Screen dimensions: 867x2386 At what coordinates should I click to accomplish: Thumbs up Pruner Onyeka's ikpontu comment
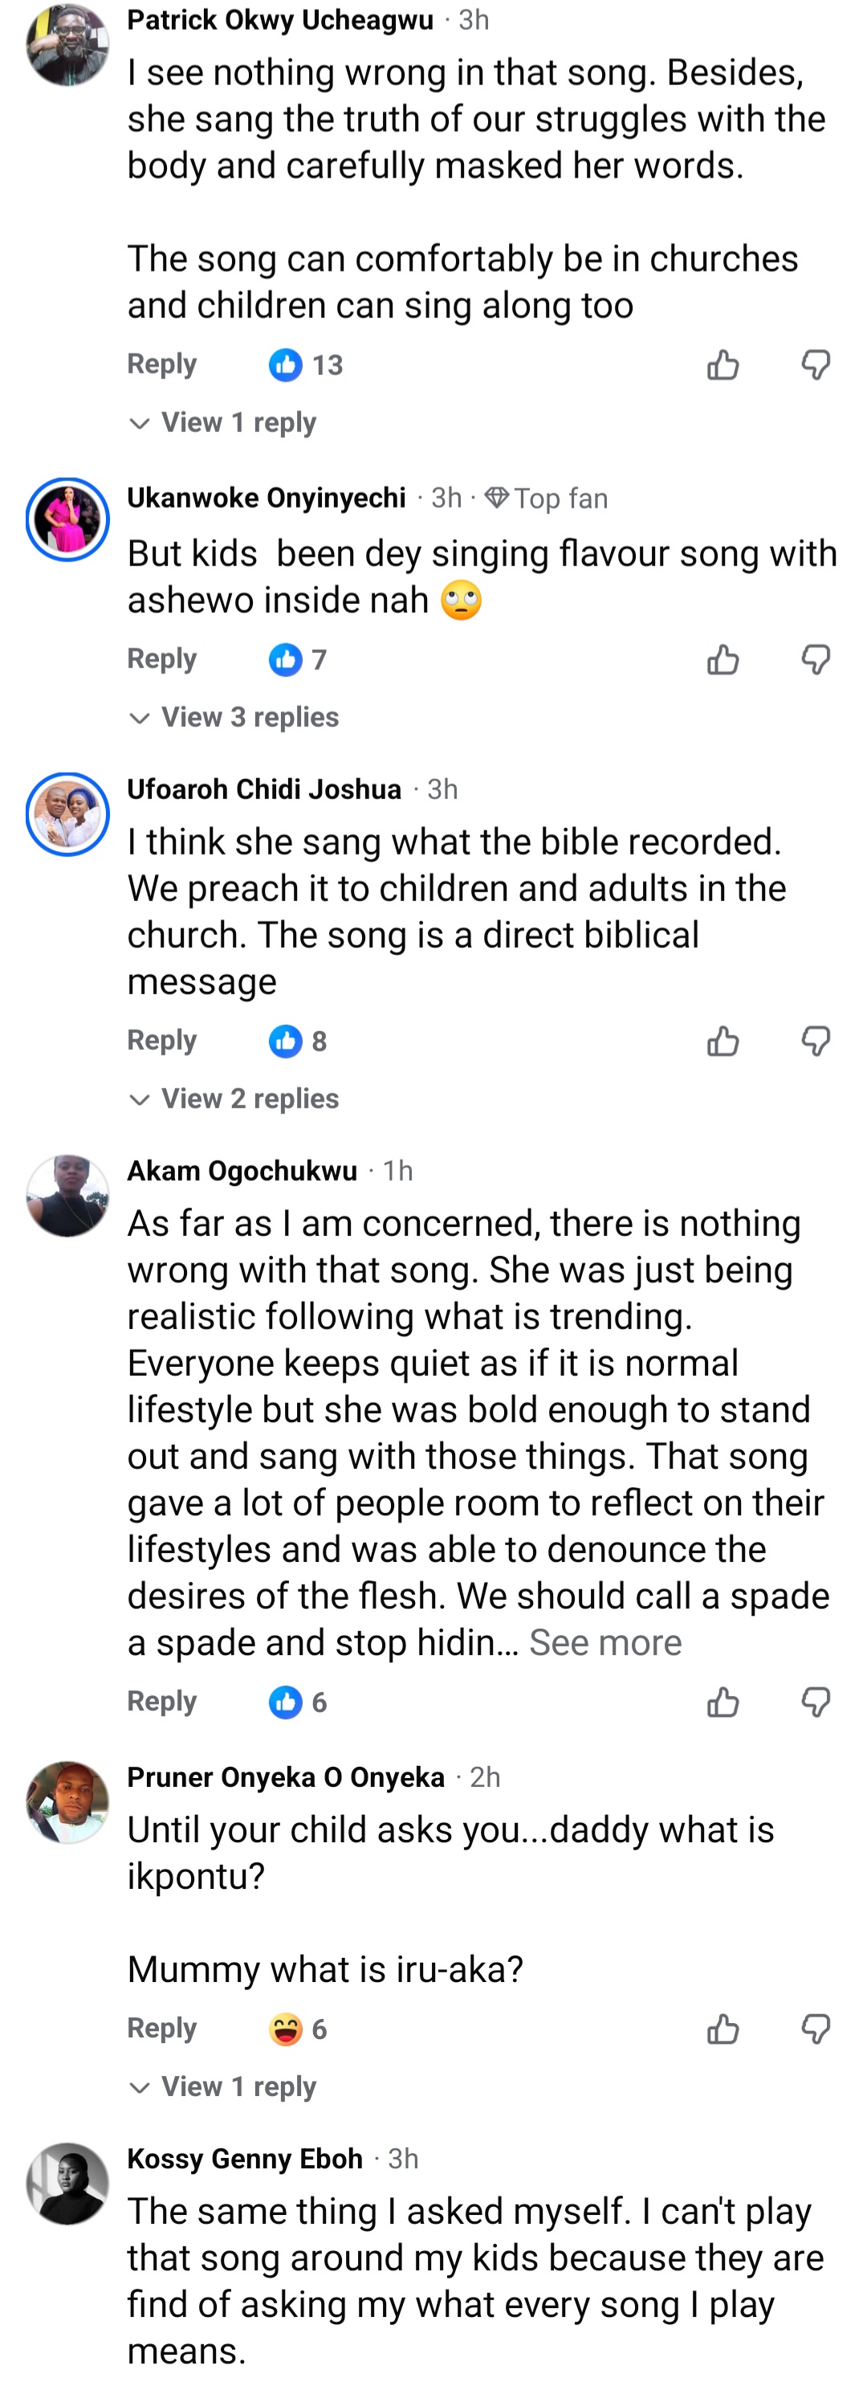722,2029
